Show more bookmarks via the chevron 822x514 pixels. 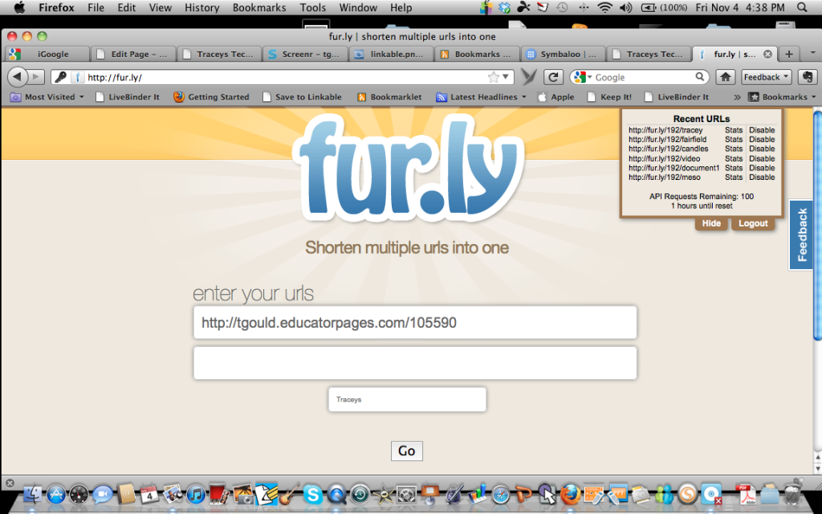(x=737, y=97)
